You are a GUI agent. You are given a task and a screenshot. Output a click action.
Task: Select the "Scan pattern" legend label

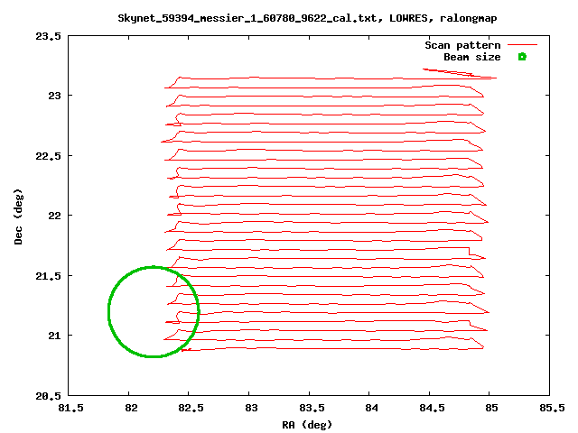[462, 45]
